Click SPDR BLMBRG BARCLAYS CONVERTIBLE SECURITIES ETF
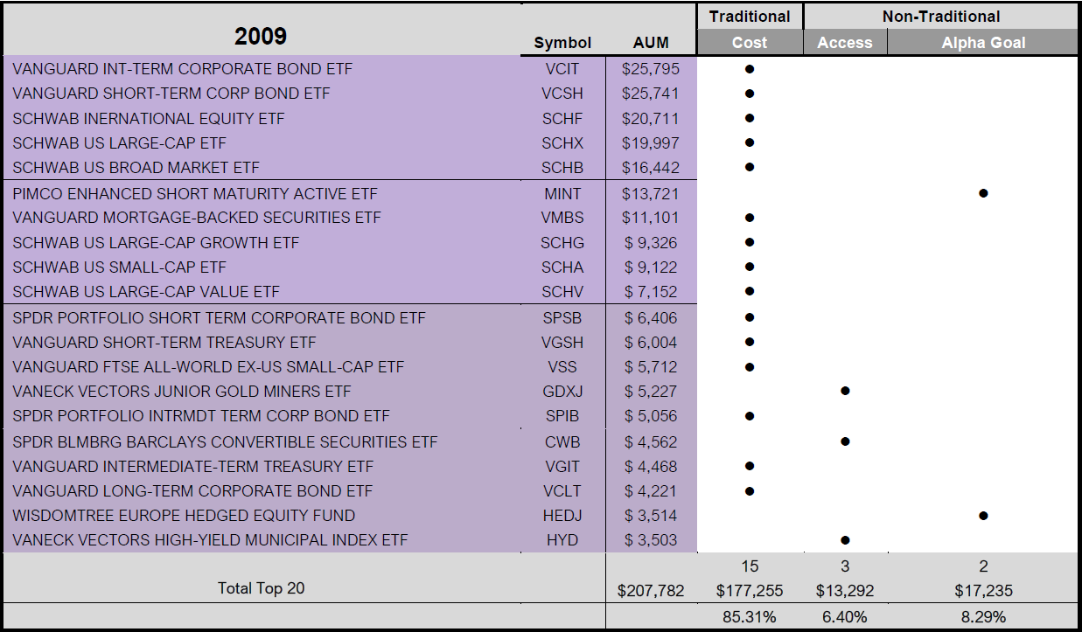The width and height of the screenshot is (1082, 632). [225, 441]
